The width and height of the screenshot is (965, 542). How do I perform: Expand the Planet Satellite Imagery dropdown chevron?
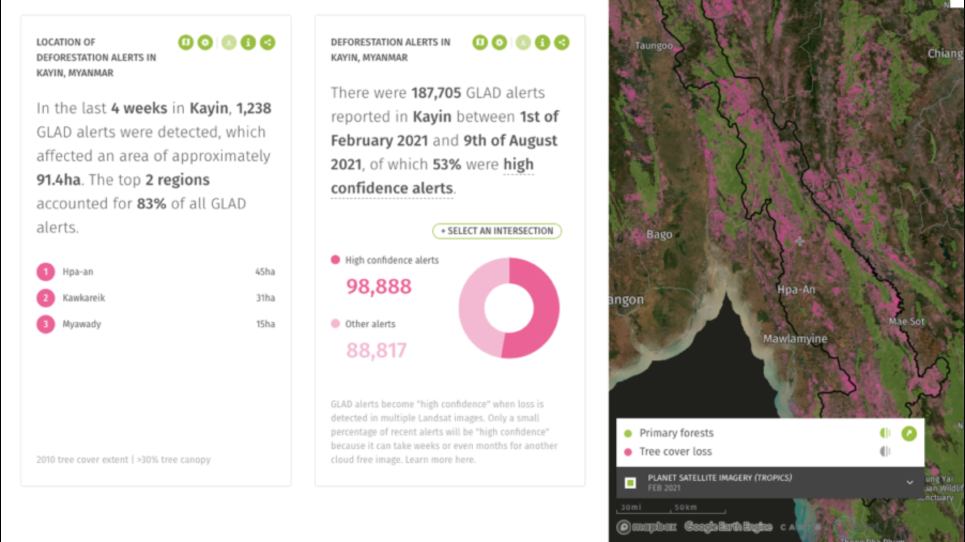(x=909, y=483)
